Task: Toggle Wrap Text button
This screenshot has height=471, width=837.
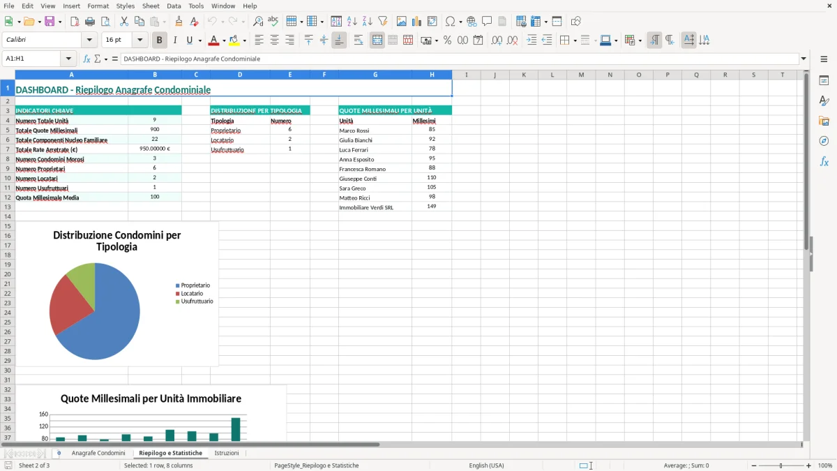Action: click(x=359, y=40)
